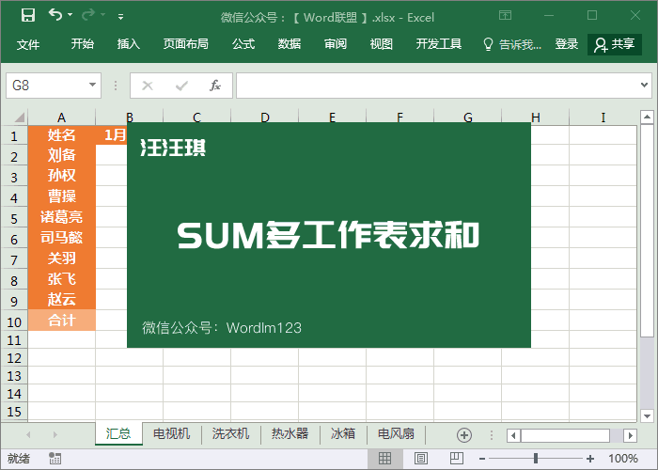Click the cell containing 孙权

[x=62, y=176]
